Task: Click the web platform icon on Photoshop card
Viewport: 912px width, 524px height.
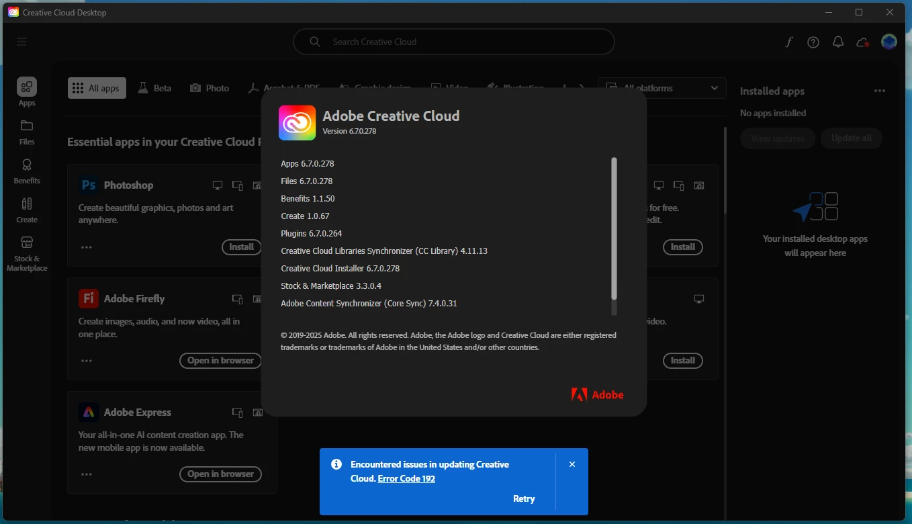Action: pos(257,185)
